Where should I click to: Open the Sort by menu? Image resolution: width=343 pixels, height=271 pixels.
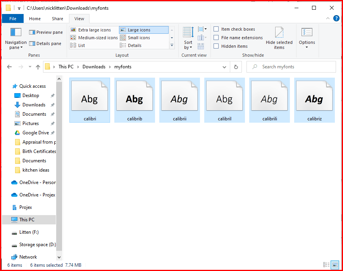click(x=188, y=38)
